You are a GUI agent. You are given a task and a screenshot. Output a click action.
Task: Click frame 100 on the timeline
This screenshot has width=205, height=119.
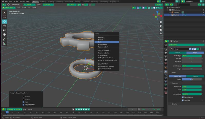(67, 112)
